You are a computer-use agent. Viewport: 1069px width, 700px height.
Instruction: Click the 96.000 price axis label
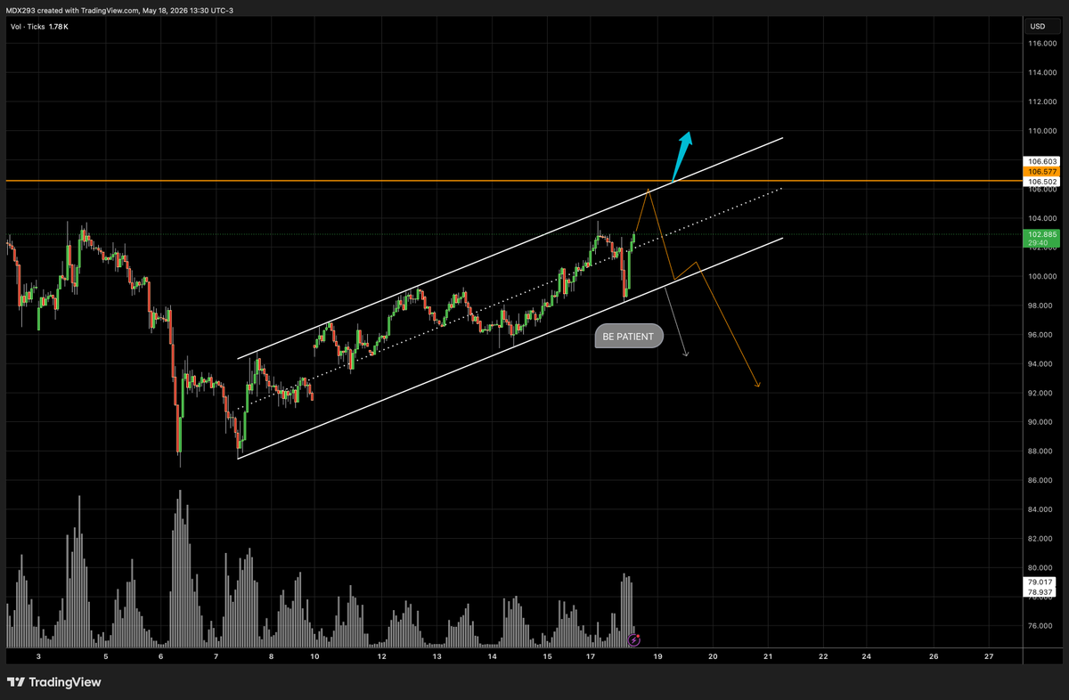[1041, 335]
